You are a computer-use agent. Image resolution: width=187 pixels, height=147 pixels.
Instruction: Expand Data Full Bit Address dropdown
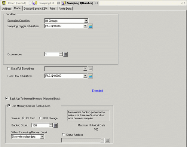click(x=85, y=69)
